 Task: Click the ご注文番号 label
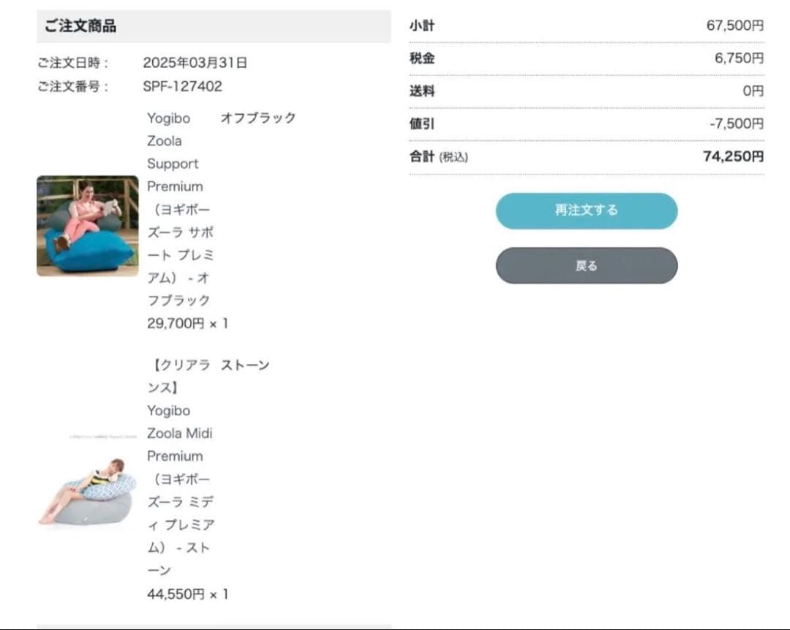point(72,86)
